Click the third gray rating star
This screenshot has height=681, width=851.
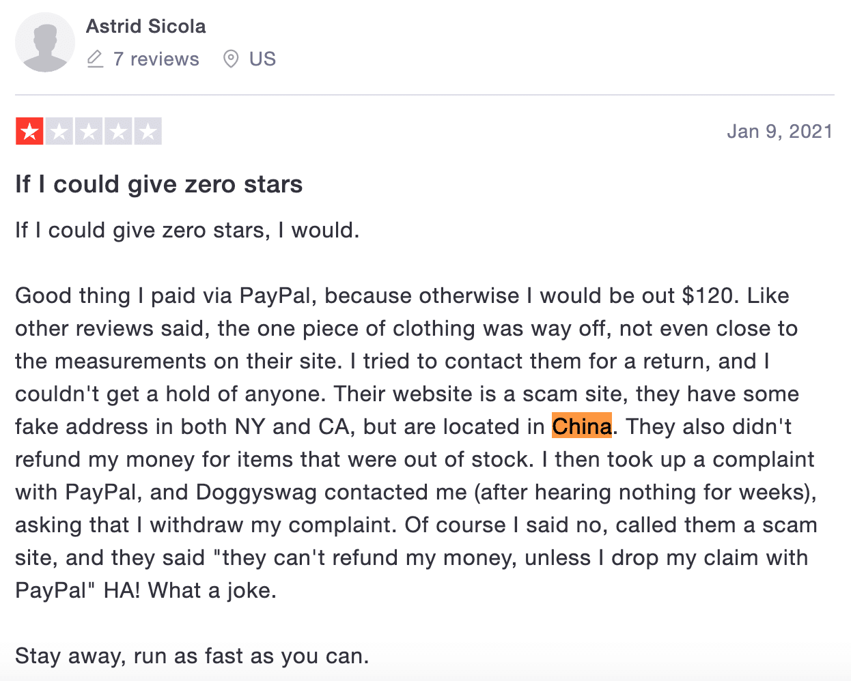click(89, 131)
